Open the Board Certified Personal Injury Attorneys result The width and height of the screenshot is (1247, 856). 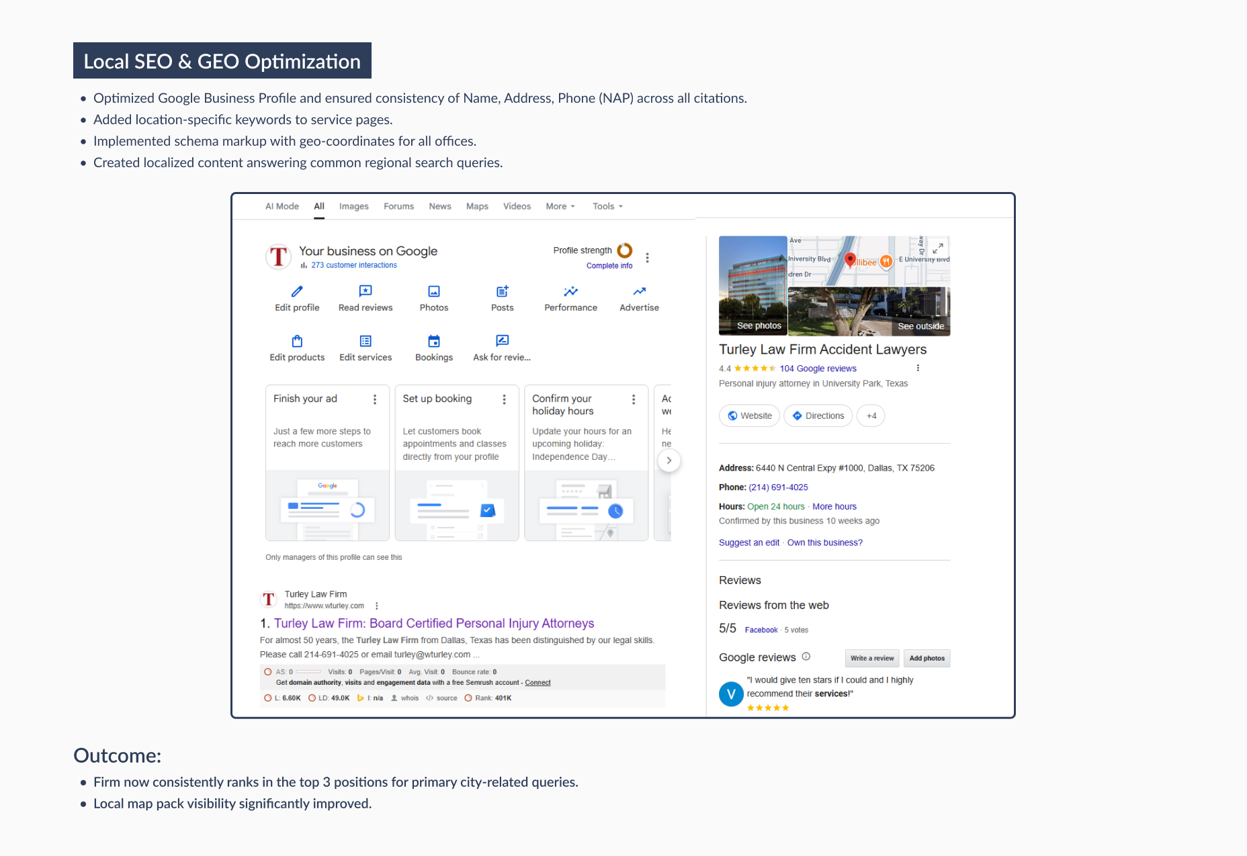click(434, 623)
